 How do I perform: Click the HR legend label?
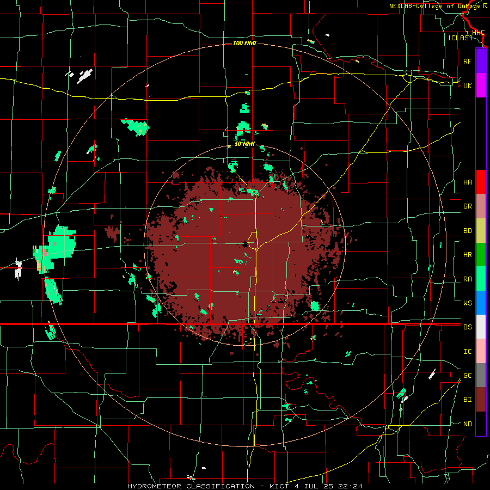(x=467, y=255)
